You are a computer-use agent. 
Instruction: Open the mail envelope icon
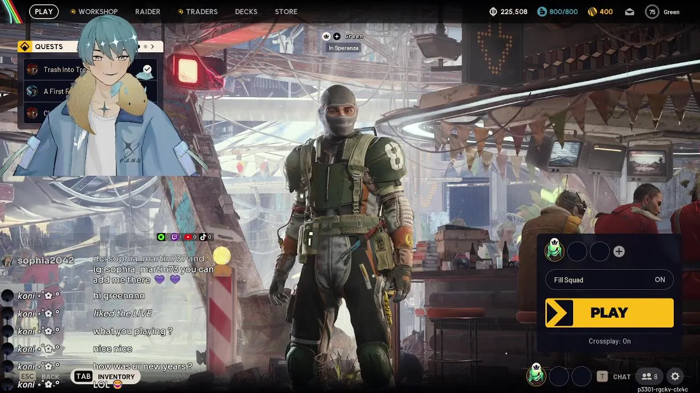click(x=629, y=11)
